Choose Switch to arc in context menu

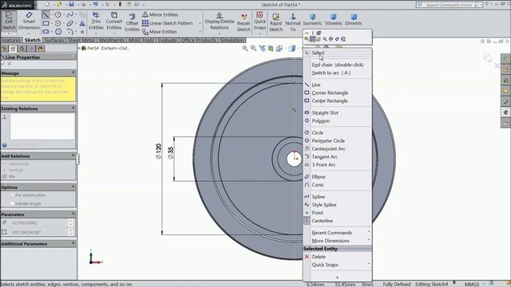click(x=337, y=73)
